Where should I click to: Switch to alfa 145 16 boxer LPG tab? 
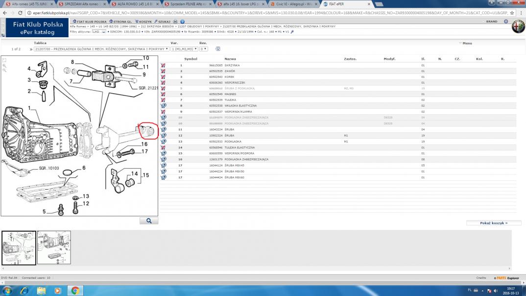coord(241,4)
